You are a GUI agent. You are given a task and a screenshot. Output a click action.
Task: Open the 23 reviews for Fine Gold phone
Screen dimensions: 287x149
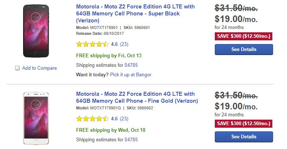point(124,119)
